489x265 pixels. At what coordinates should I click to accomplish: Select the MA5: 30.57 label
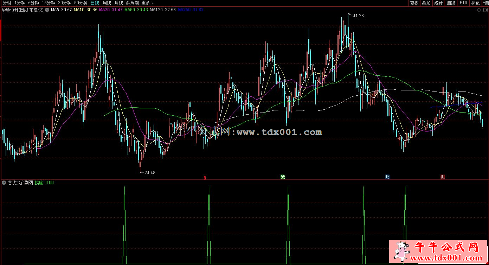tap(62, 10)
